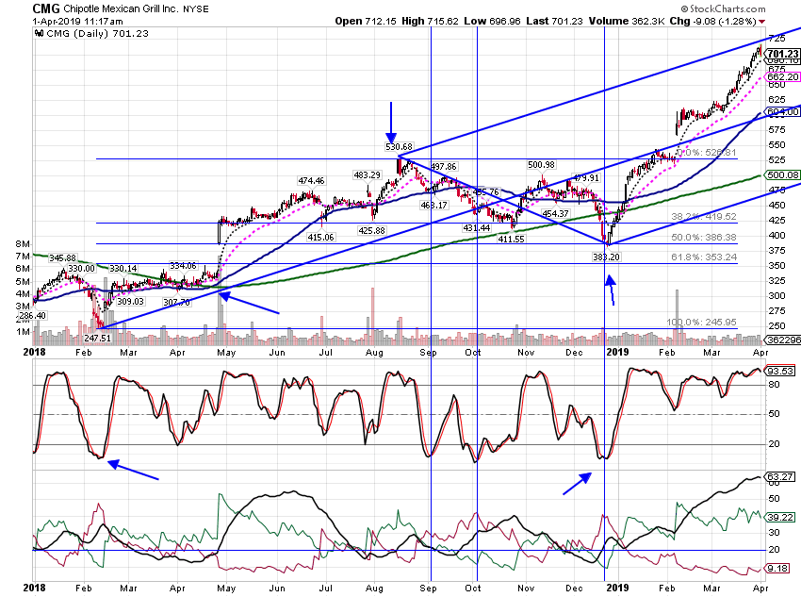Click the 309.03 price label
This screenshot has height=597, width=801.
click(x=130, y=302)
